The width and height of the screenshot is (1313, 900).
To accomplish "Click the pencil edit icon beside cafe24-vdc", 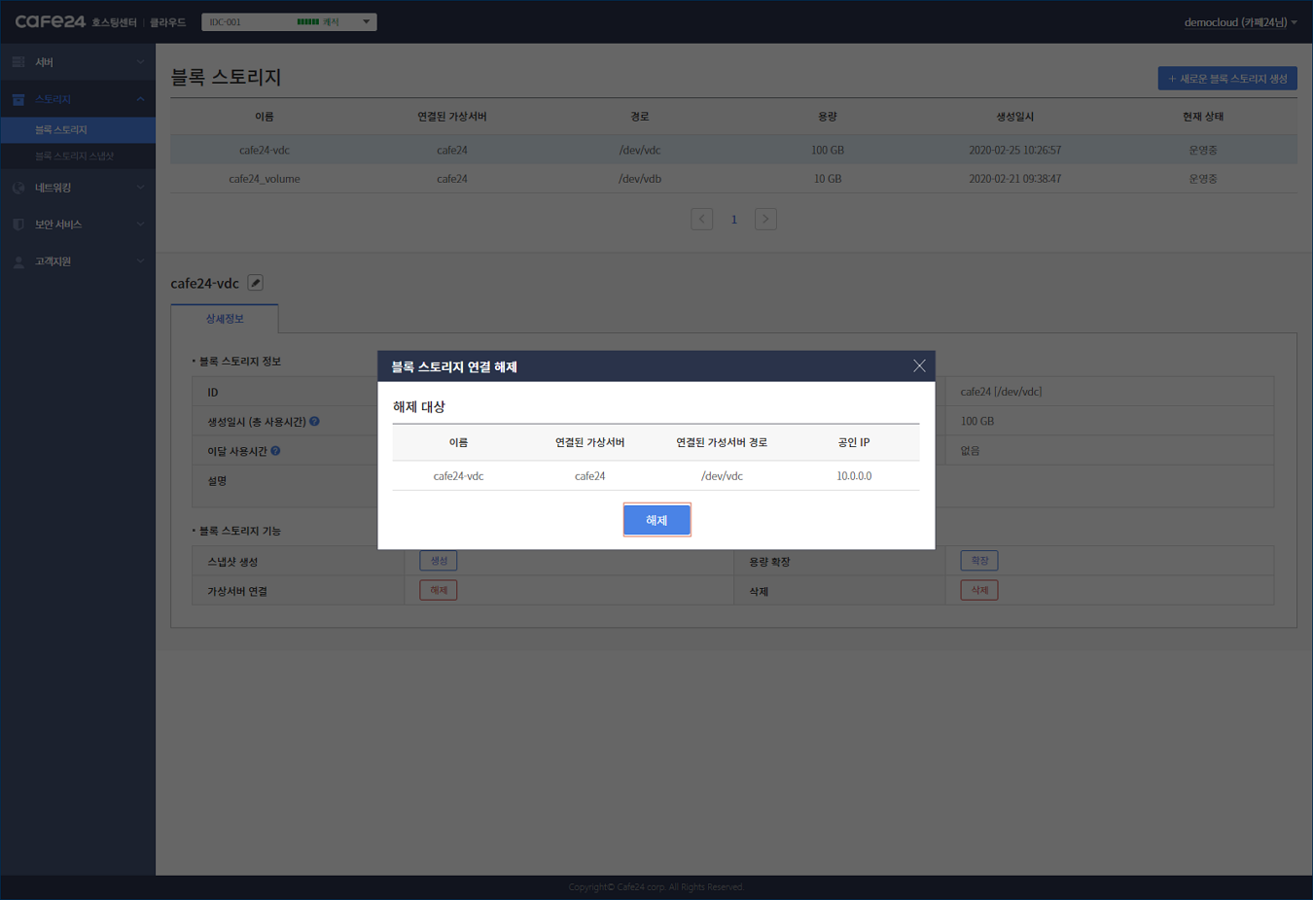I will pos(255,283).
